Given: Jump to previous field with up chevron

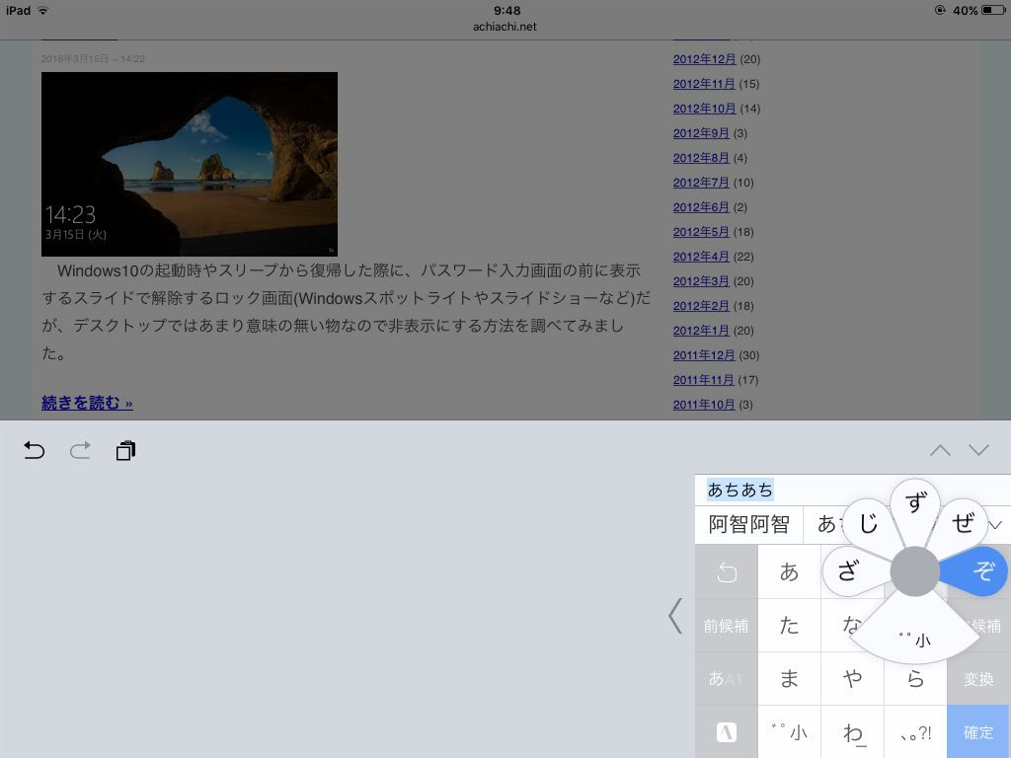Looking at the screenshot, I should pyautogui.click(x=940, y=450).
